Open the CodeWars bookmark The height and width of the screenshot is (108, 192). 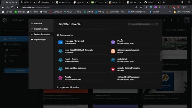click(x=32, y=12)
